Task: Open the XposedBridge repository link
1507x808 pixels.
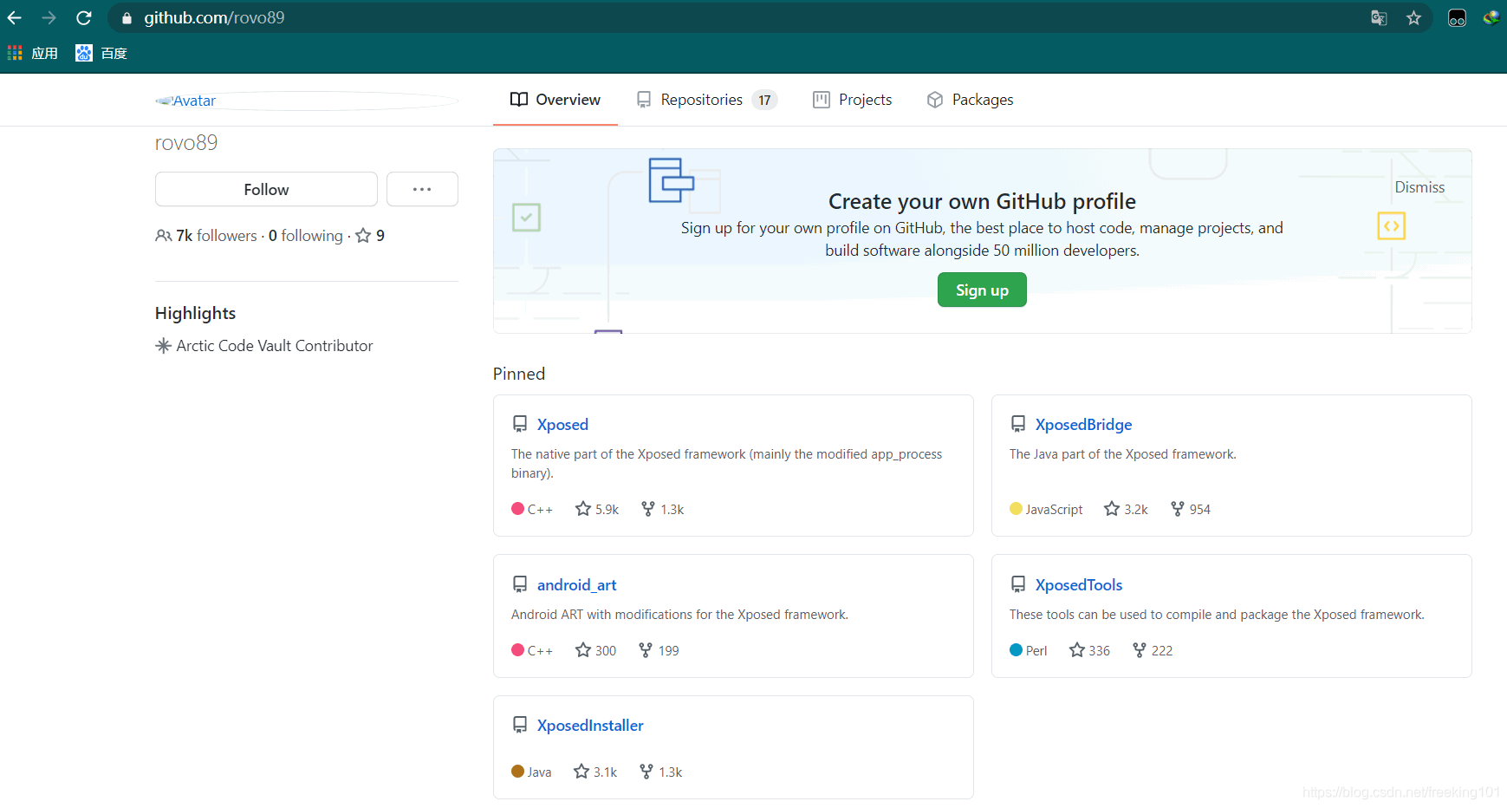Action: (1083, 424)
